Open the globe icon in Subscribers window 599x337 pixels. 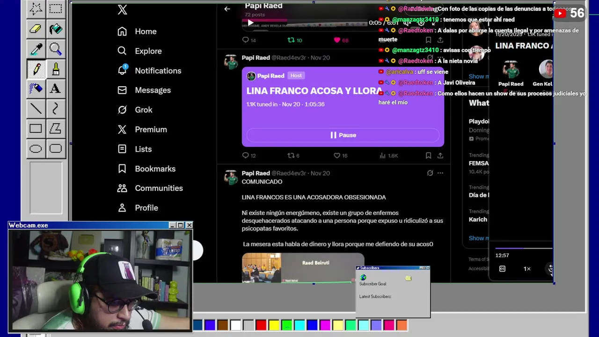point(363,278)
